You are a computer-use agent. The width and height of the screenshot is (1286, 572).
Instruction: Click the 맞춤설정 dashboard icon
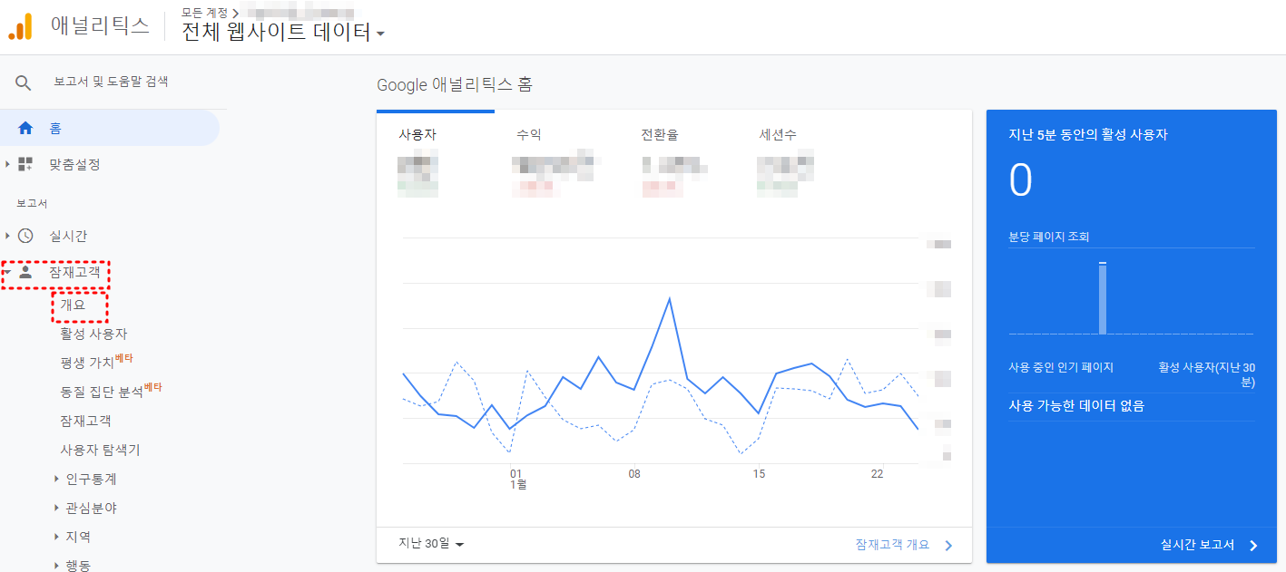point(25,164)
